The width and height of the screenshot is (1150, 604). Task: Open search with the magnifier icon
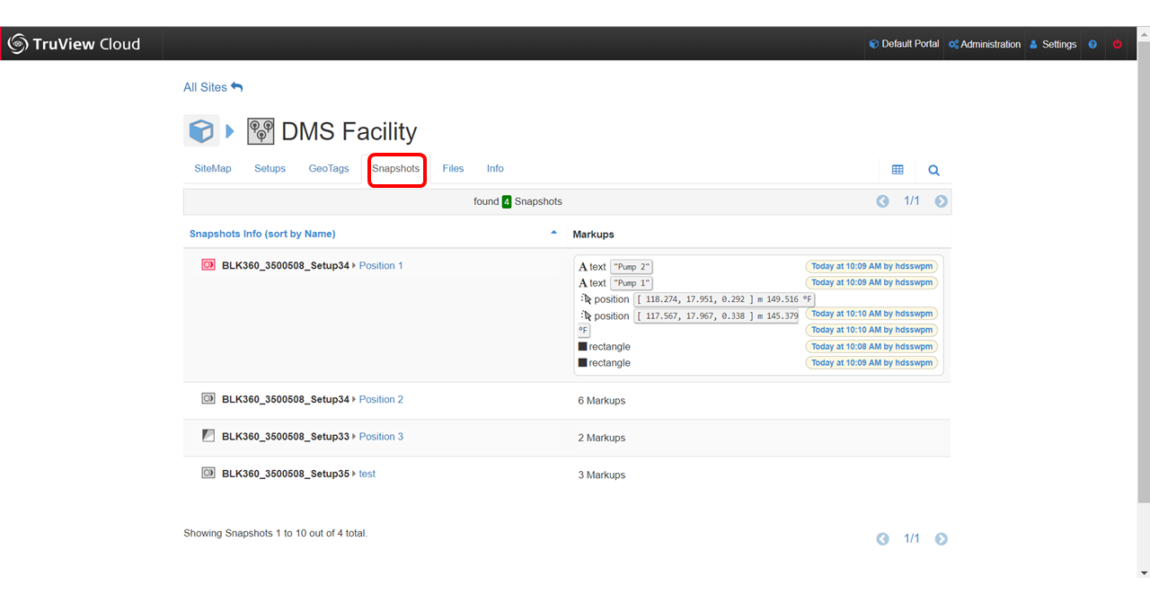coord(933,170)
